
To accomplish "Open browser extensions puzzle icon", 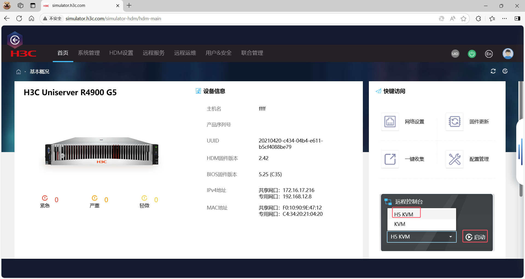I will pos(478,19).
